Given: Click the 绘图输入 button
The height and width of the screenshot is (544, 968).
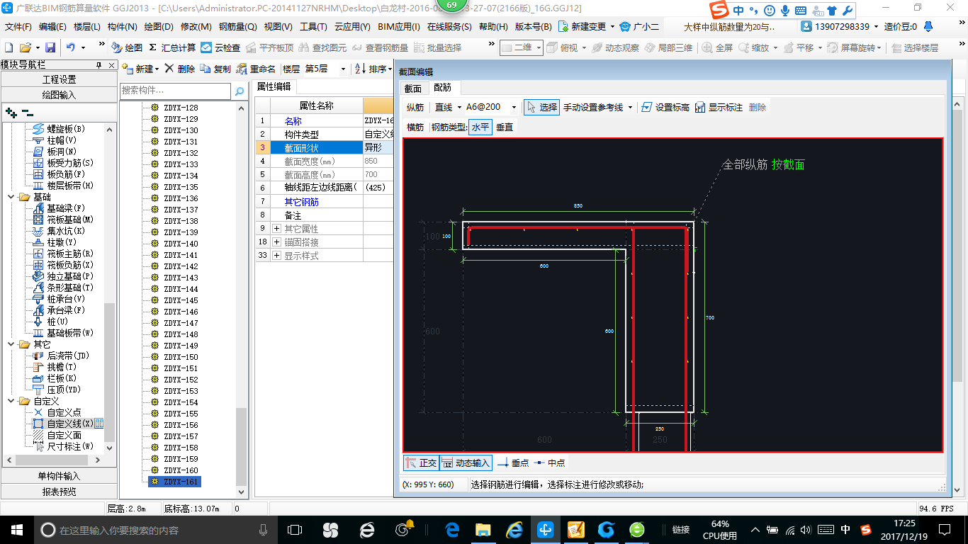Looking at the screenshot, I should [59, 94].
